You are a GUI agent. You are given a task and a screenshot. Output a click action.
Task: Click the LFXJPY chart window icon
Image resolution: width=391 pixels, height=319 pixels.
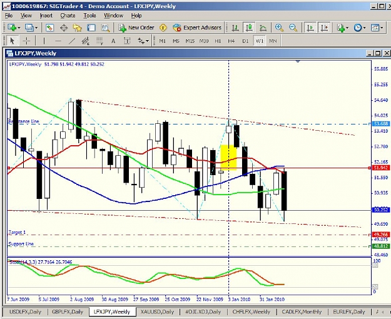pos(10,53)
